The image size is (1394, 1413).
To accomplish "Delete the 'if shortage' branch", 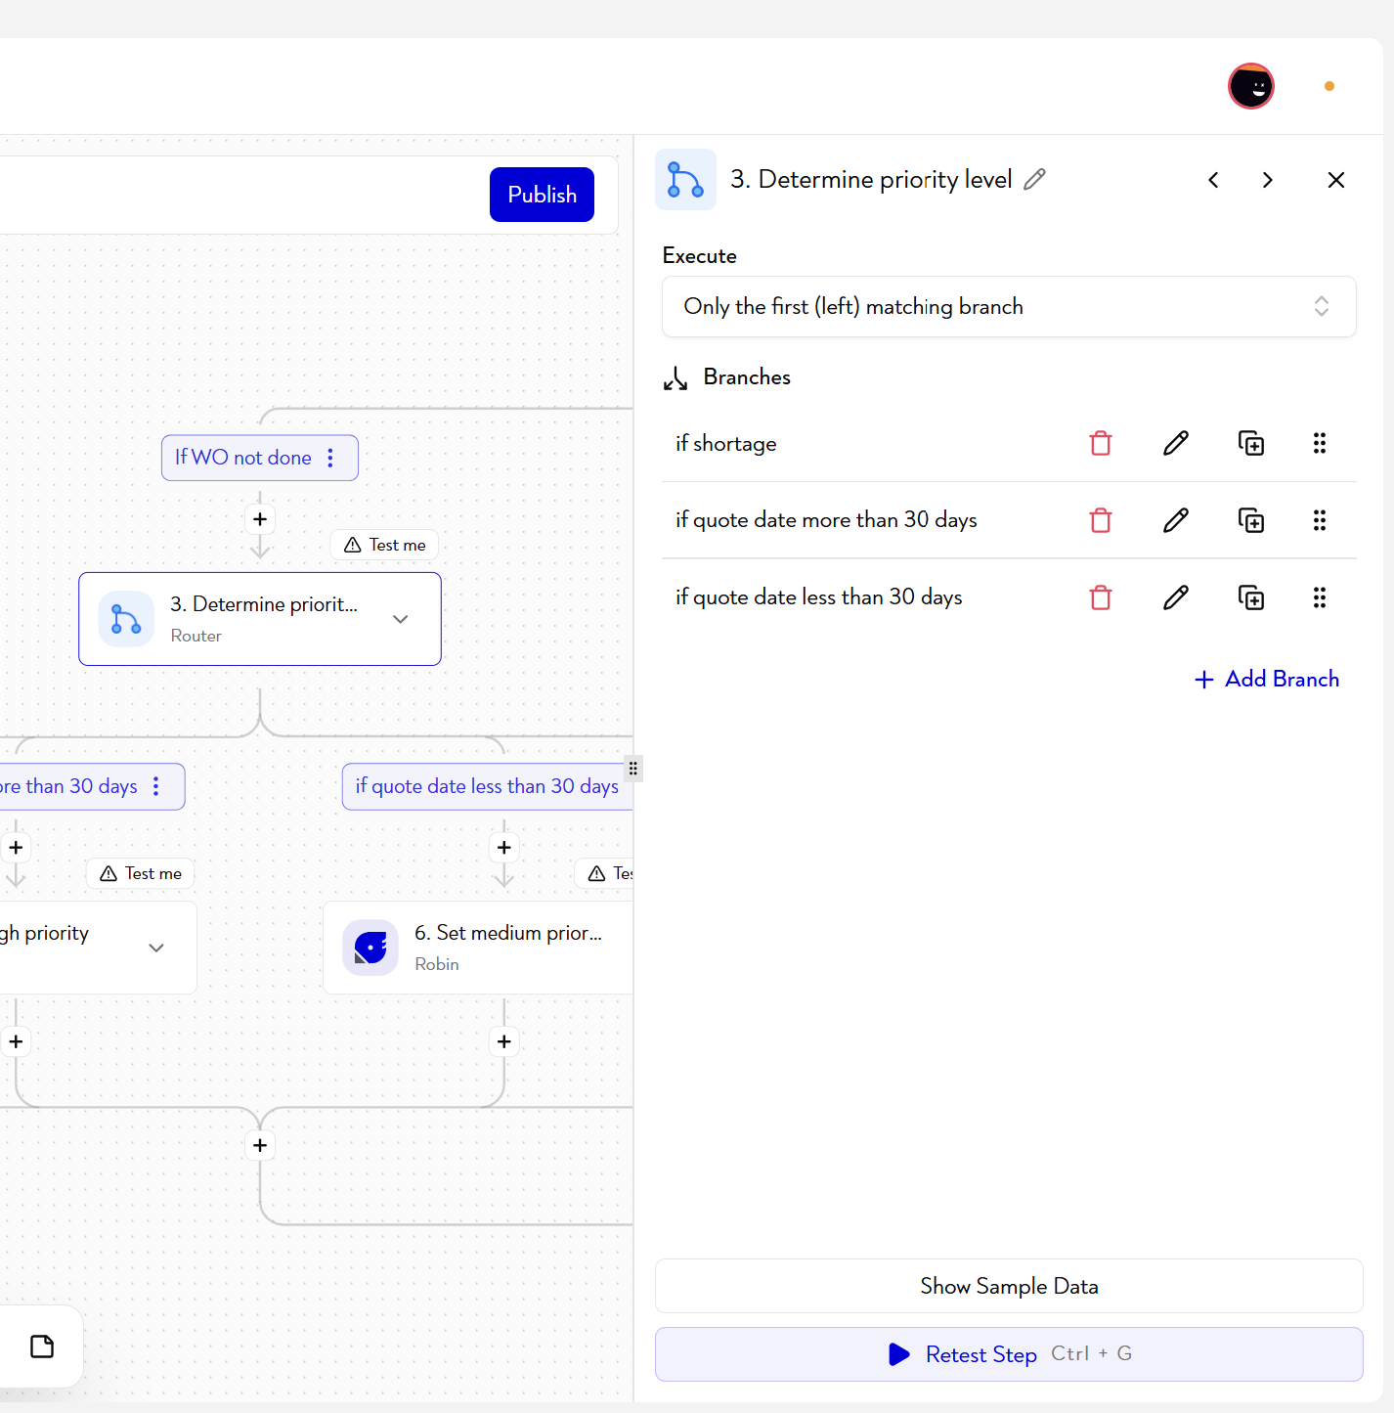I will 1101,443.
